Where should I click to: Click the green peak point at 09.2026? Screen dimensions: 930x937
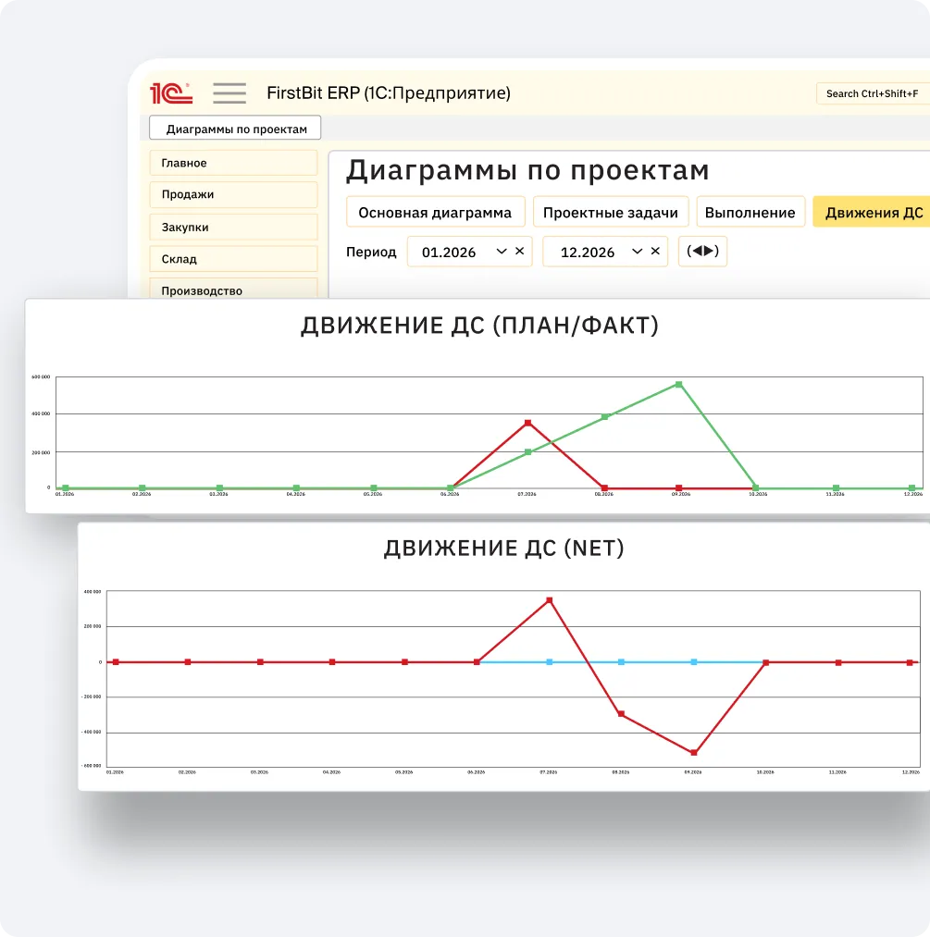[x=679, y=384]
